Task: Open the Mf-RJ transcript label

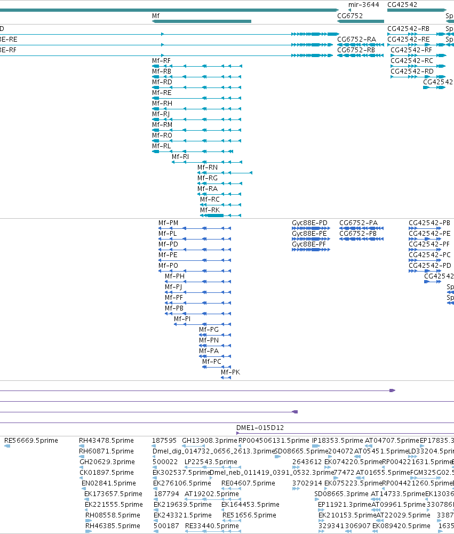Action: click(161, 114)
